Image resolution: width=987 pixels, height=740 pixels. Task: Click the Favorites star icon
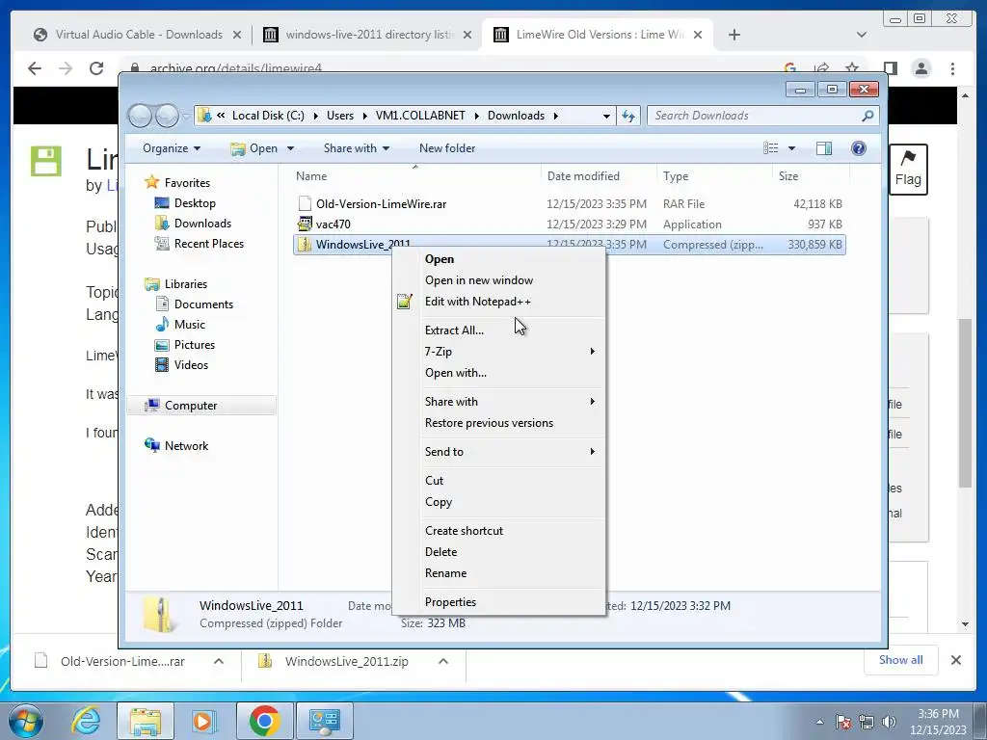click(151, 182)
